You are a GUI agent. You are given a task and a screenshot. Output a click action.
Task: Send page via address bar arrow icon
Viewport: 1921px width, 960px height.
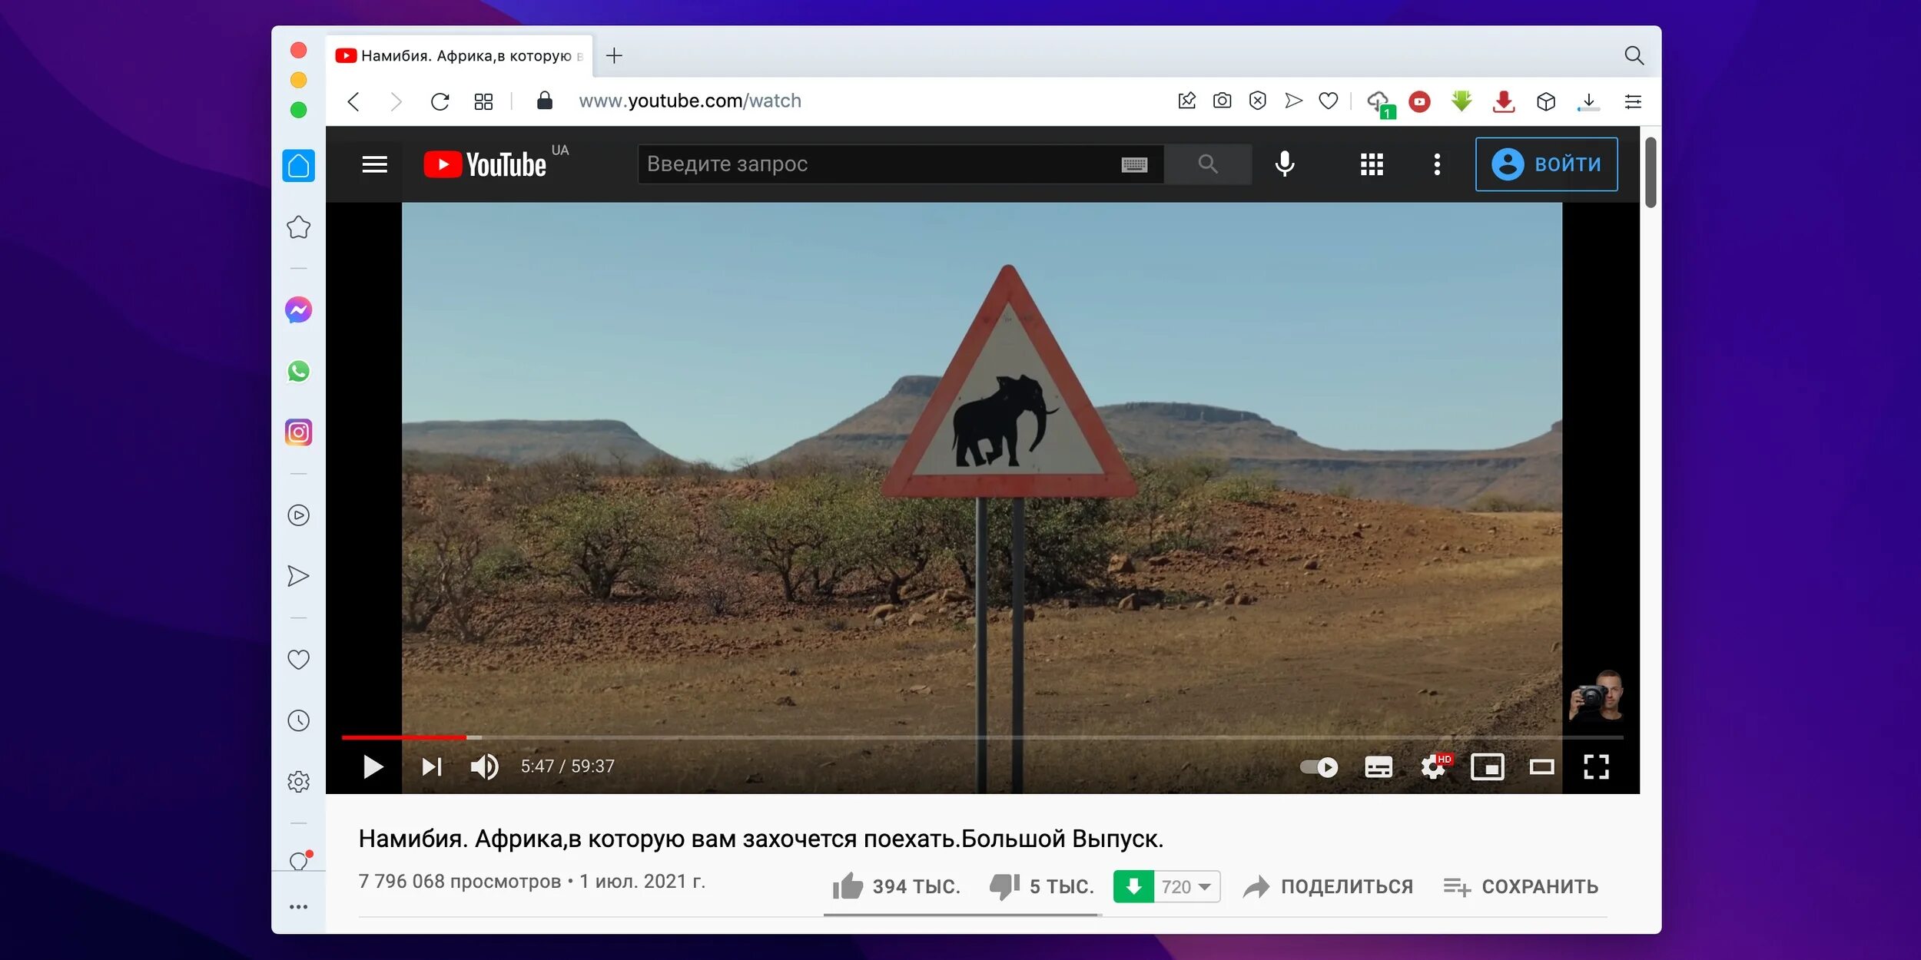coord(1293,101)
